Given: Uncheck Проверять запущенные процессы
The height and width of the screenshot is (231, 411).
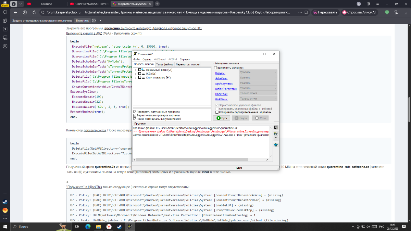Looking at the screenshot, I should click(135, 112).
